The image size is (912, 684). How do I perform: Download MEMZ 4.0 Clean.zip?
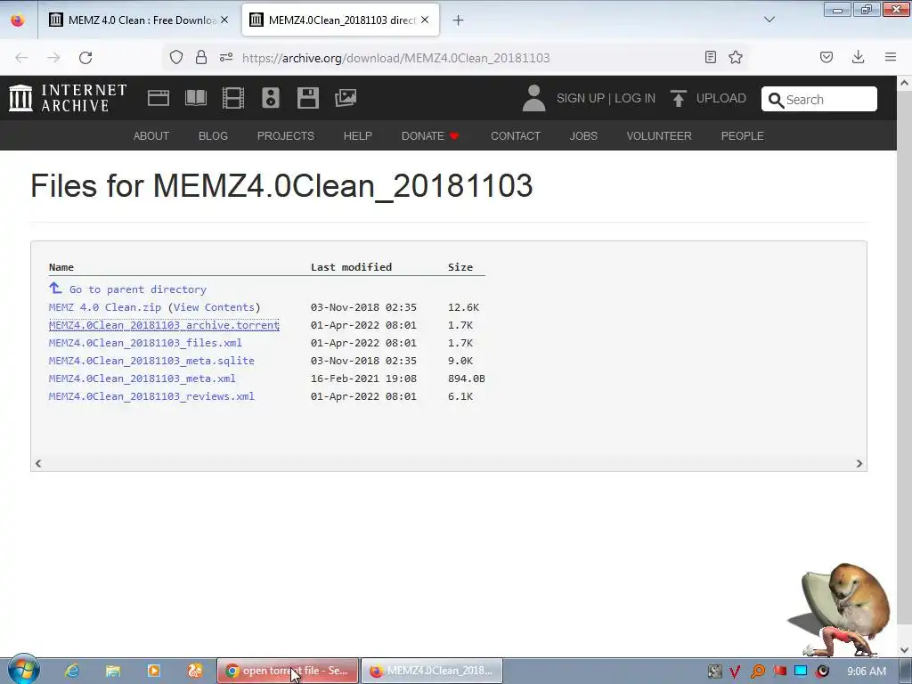point(105,307)
